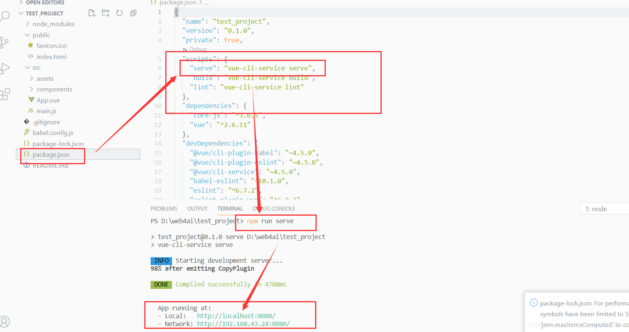Open Source Control view in activity bar
Viewport: 629px width, 332px height.
pyautogui.click(x=4, y=42)
